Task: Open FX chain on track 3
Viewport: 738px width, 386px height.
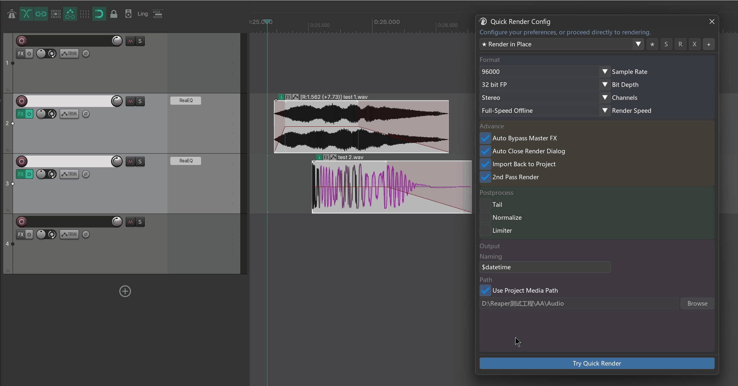Action: tap(21, 174)
